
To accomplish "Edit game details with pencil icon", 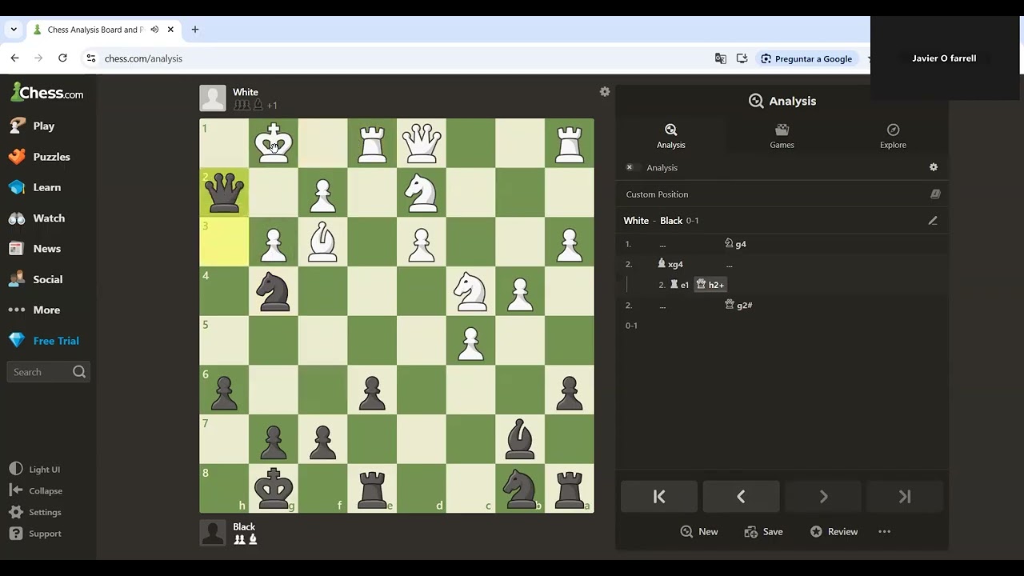I will [x=932, y=221].
